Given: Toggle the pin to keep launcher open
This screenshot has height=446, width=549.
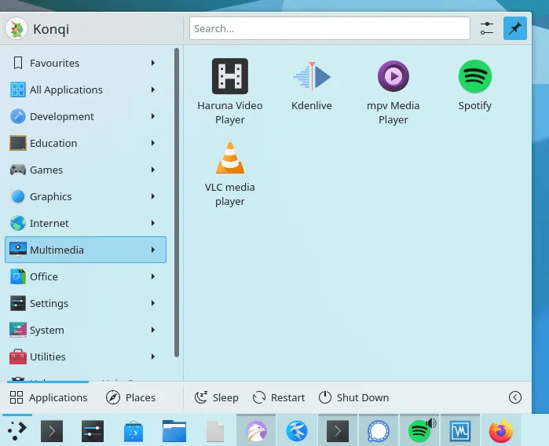Looking at the screenshot, I should pos(515,28).
